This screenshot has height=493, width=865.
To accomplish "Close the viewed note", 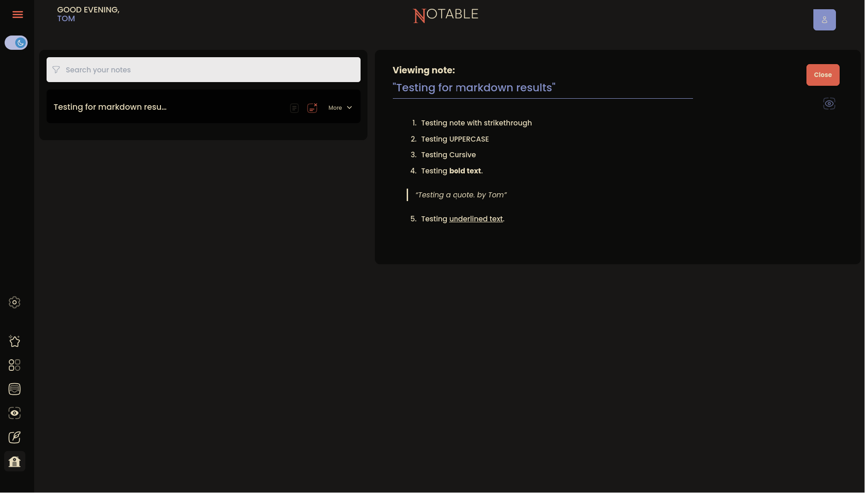I will click(x=823, y=75).
